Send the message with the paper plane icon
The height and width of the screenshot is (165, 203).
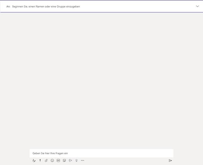(170, 161)
